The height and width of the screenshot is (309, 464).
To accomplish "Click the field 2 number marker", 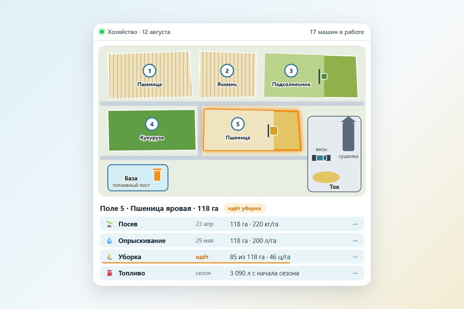I will coord(227,71).
